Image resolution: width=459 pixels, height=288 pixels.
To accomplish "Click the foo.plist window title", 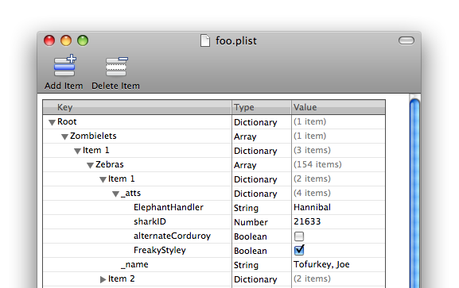I will click(x=236, y=40).
